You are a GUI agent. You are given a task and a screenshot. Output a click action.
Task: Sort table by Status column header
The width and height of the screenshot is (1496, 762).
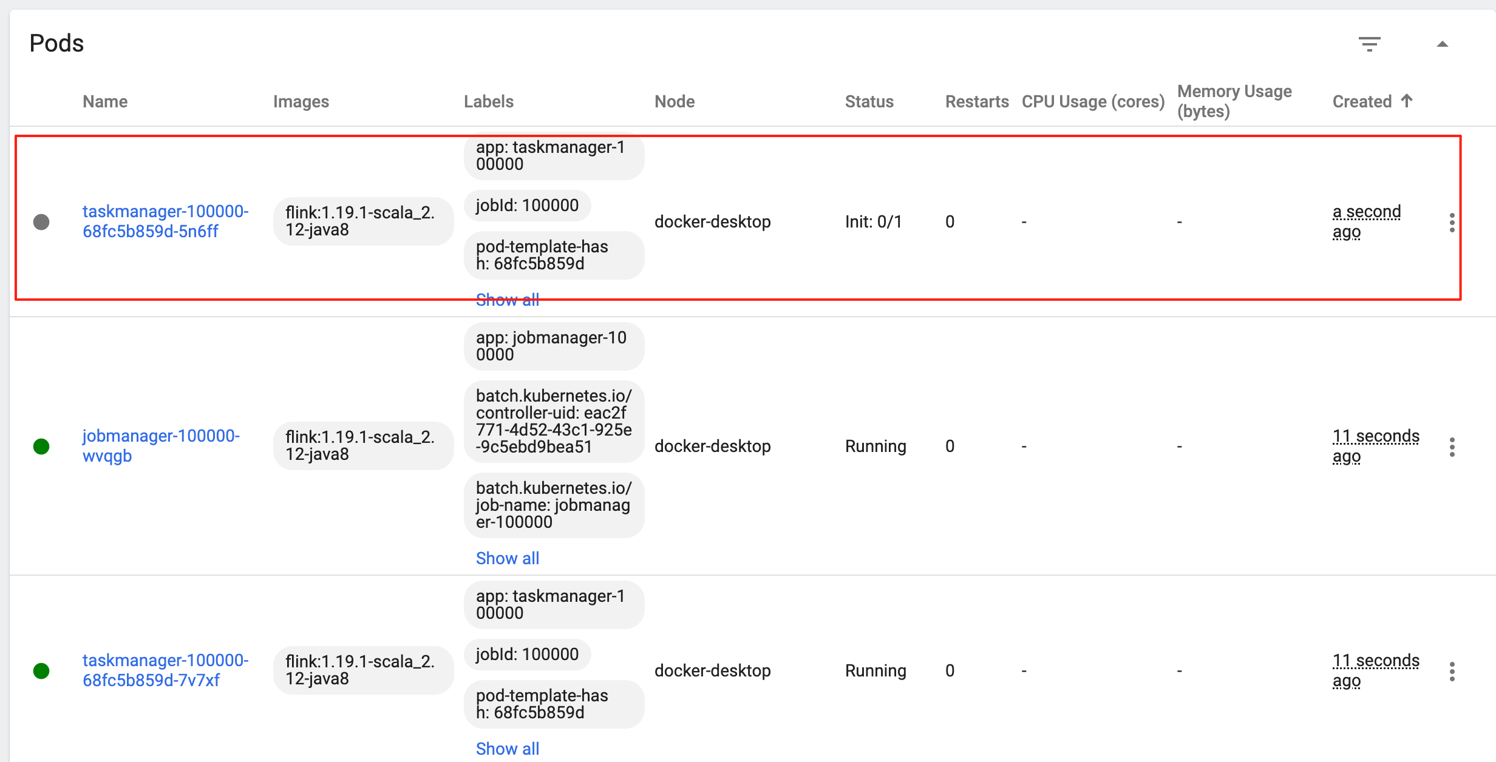pos(869,101)
